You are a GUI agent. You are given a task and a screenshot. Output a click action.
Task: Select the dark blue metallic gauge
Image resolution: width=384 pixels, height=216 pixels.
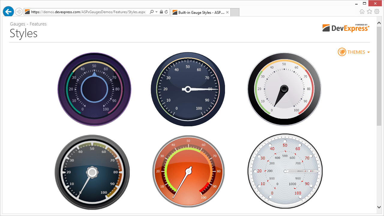click(x=92, y=172)
